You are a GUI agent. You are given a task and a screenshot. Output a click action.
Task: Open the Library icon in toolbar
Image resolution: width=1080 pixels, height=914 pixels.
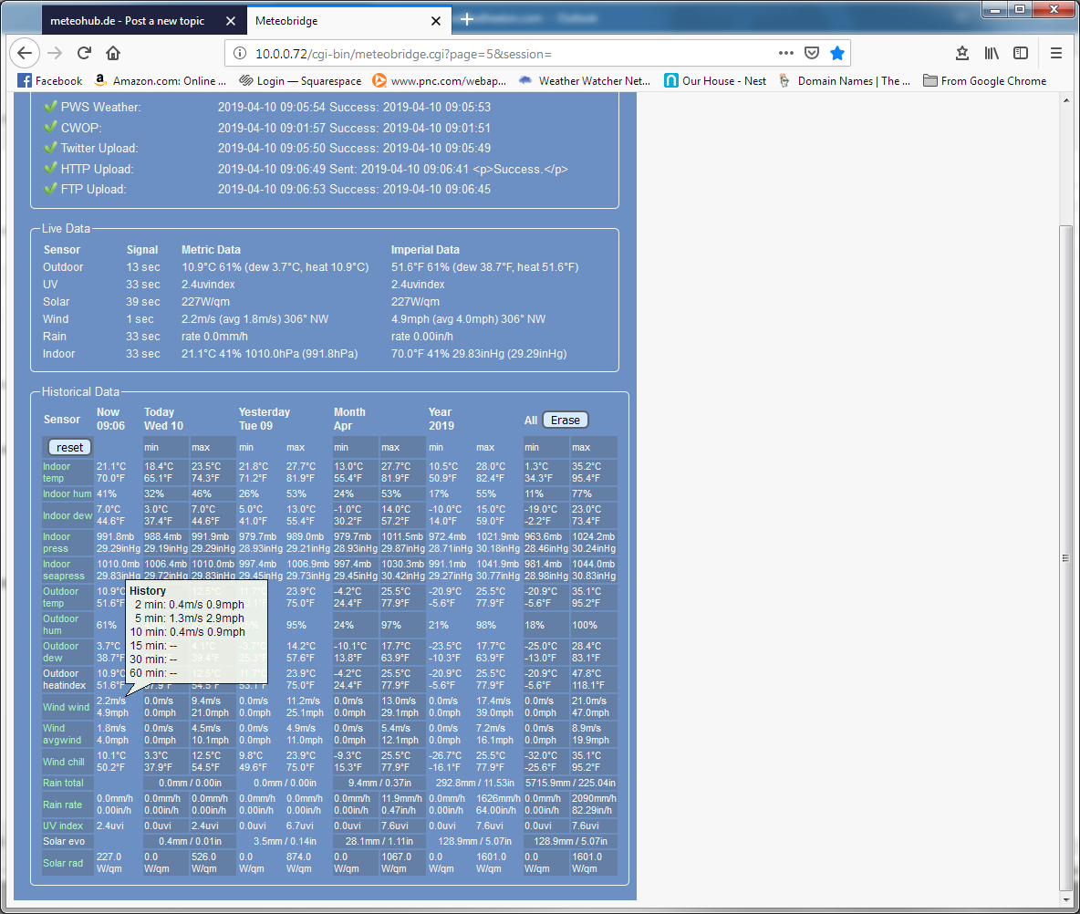tap(992, 53)
